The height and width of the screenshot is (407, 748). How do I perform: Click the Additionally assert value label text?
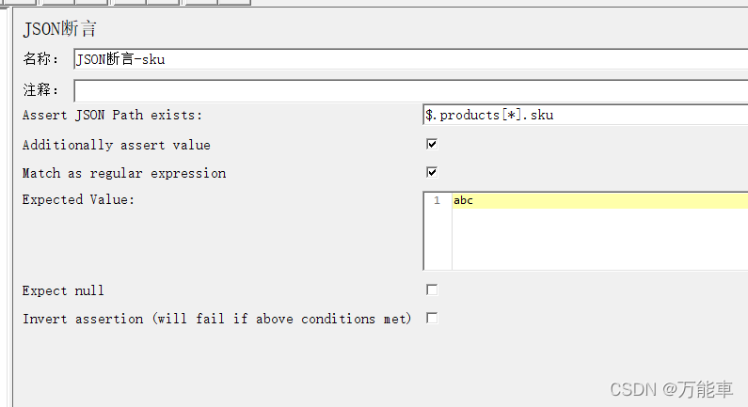(117, 145)
